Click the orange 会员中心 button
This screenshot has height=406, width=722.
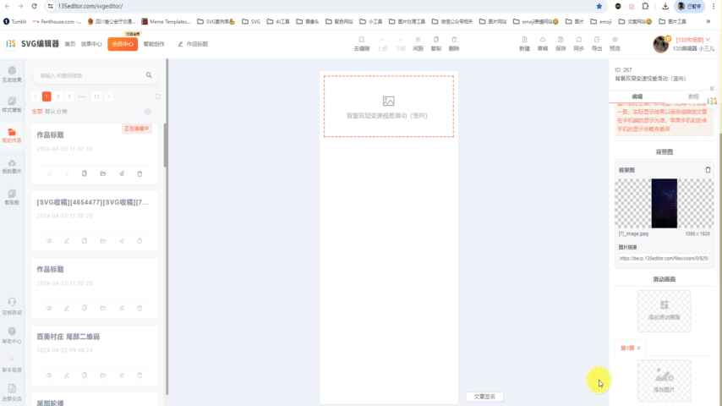[x=123, y=44]
